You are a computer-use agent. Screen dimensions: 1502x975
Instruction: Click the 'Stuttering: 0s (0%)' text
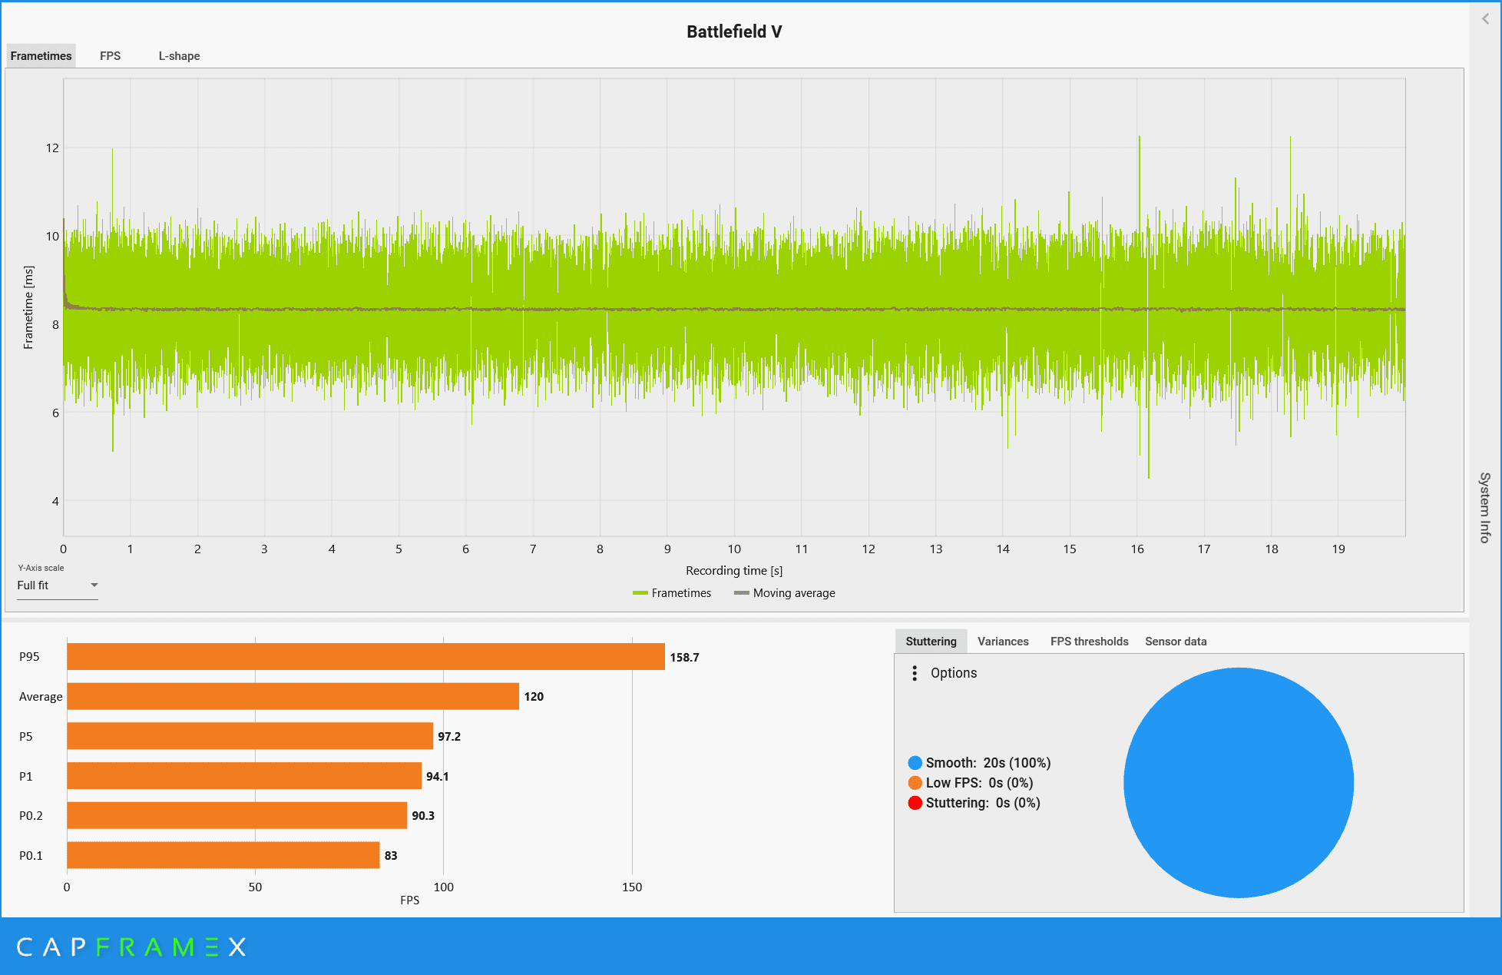click(x=983, y=803)
